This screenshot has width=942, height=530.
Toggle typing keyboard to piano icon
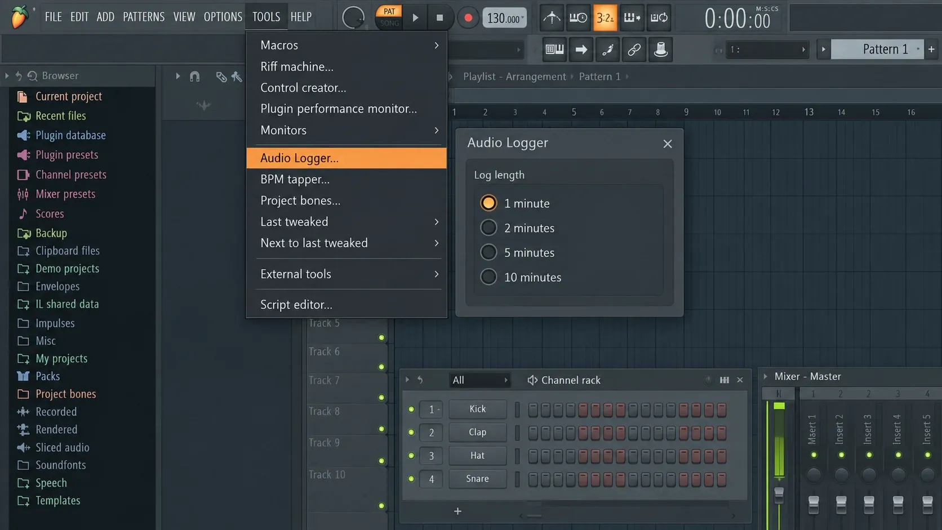tap(554, 50)
